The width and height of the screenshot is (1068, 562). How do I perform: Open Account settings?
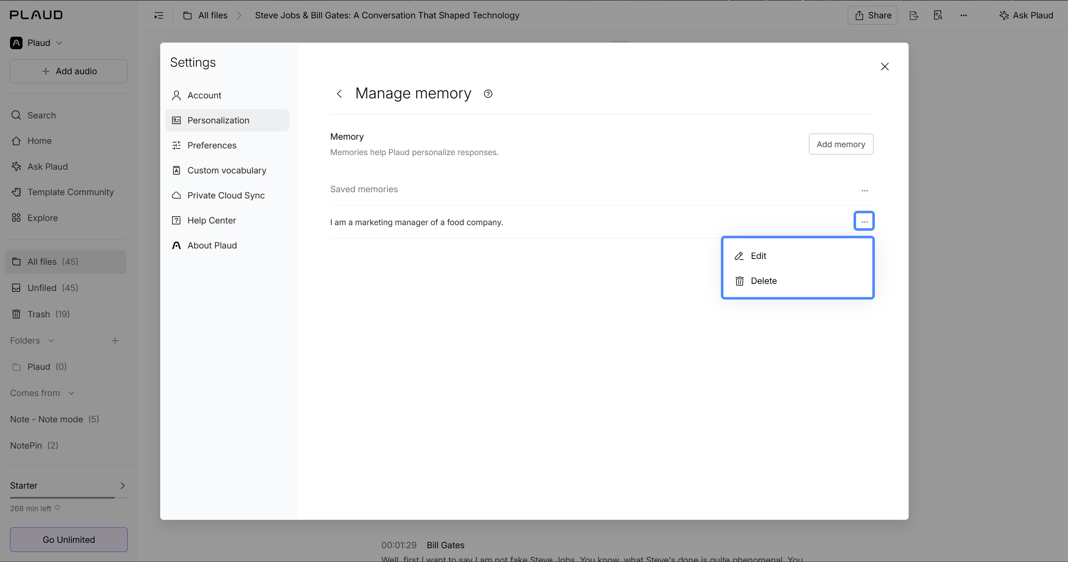(227, 95)
